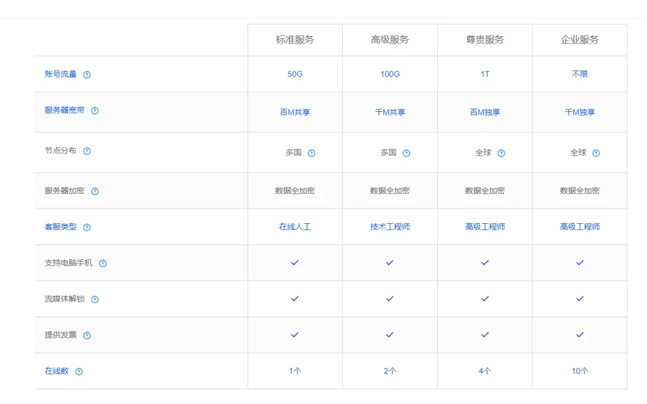Click 企业服务 checkmark in 提供发票 row
The image size is (647, 404).
tap(579, 334)
